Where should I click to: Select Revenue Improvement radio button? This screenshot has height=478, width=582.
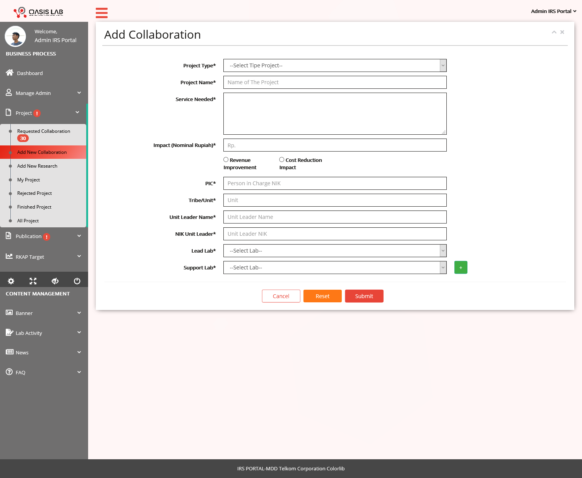(x=226, y=160)
